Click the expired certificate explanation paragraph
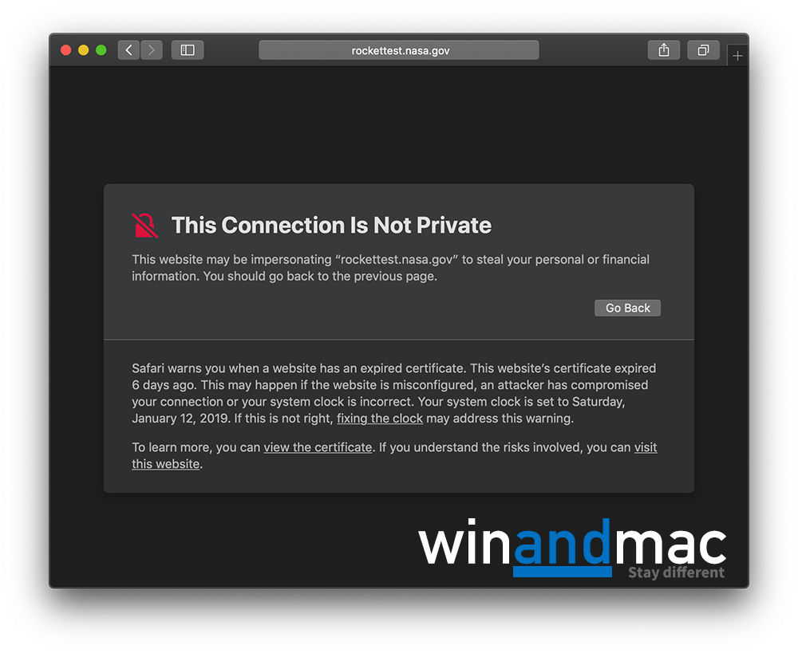The width and height of the screenshot is (798, 653). click(394, 393)
